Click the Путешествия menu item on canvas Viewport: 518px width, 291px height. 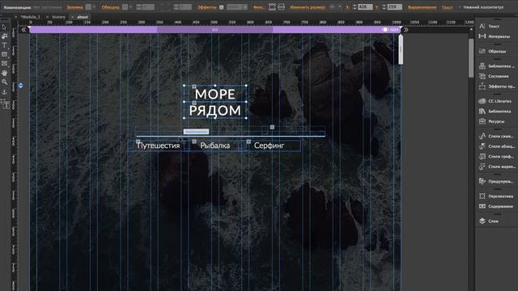coord(159,145)
